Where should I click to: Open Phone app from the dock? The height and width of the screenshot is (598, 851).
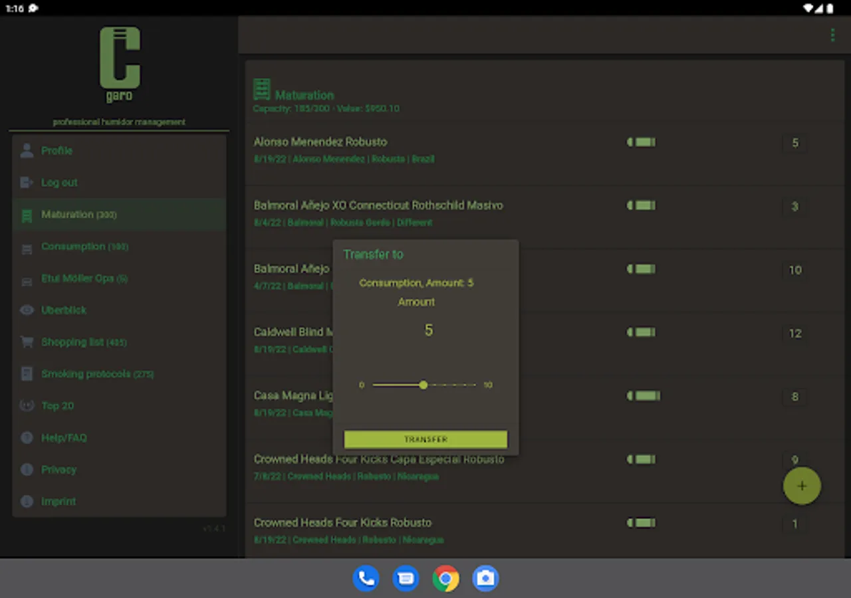(x=366, y=578)
